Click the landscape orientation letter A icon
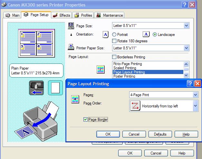 pyautogui.click(x=146, y=35)
